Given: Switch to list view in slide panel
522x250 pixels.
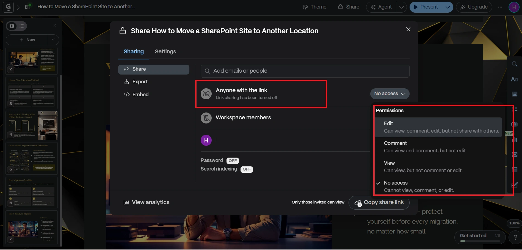Looking at the screenshot, I should click(x=22, y=26).
